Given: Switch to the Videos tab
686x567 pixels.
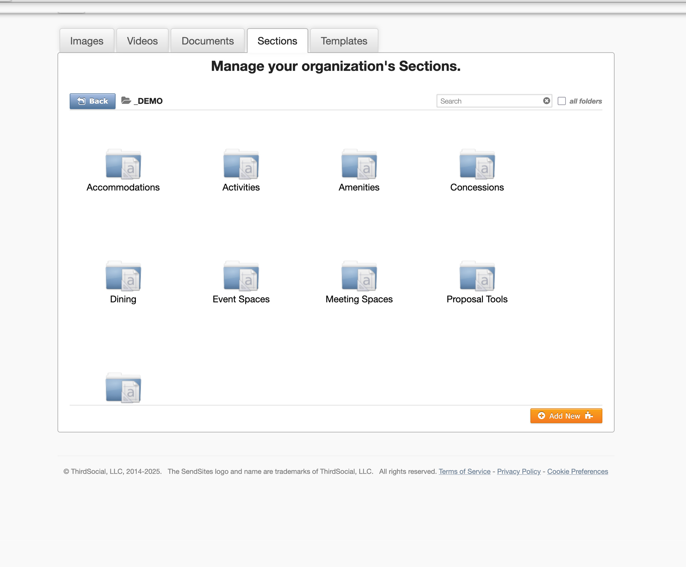Looking at the screenshot, I should point(142,41).
